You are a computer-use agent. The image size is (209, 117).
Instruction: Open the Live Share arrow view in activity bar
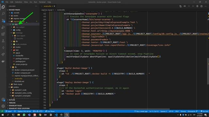[x=3, y=54]
